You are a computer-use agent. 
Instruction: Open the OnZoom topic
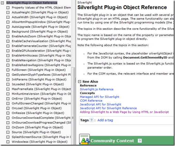37,127
